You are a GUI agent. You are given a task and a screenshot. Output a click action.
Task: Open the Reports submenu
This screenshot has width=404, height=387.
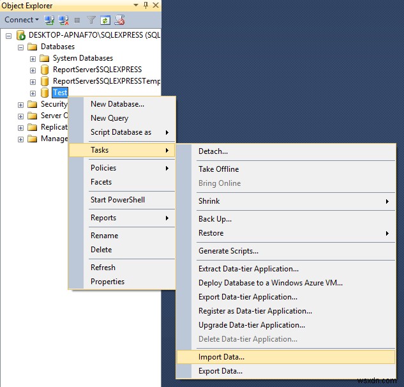(x=122, y=218)
